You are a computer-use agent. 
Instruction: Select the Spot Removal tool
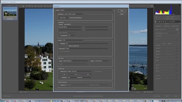pos(45,6)
